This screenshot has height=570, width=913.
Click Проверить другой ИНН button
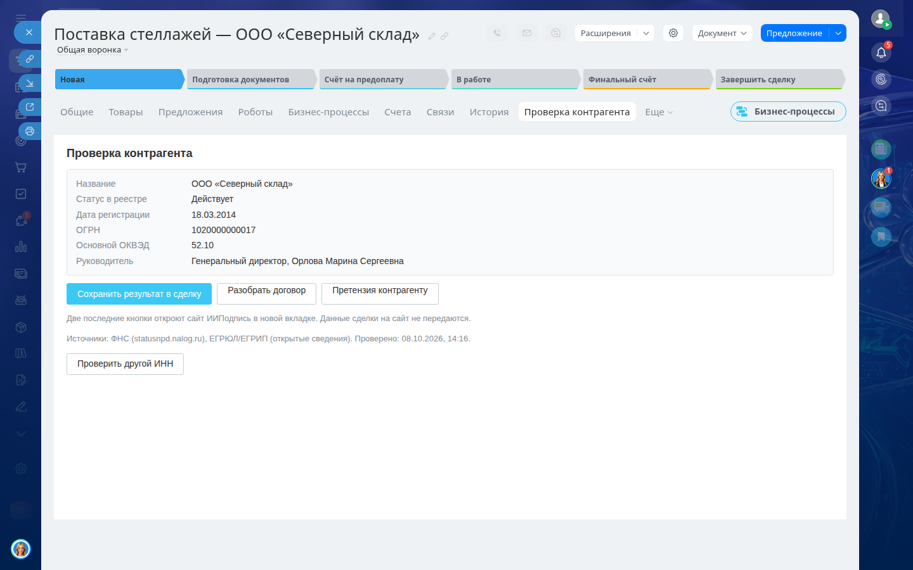(125, 364)
